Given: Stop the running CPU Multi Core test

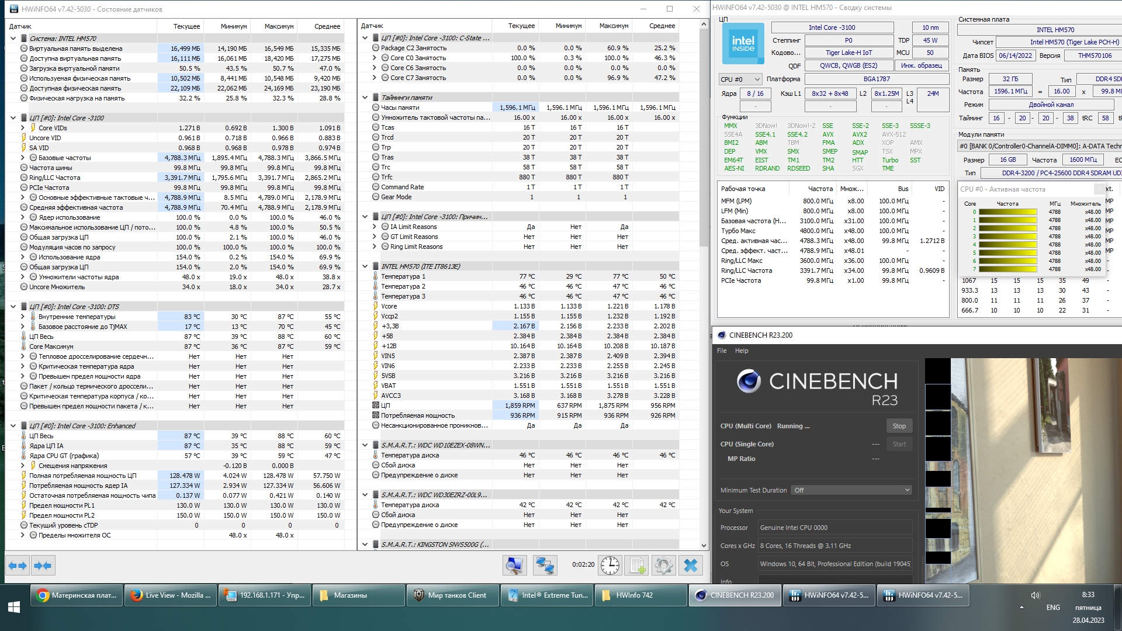Looking at the screenshot, I should click(899, 426).
